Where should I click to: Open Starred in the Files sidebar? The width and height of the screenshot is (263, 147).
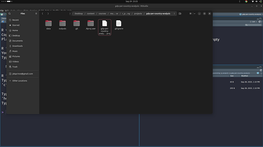(23, 25)
